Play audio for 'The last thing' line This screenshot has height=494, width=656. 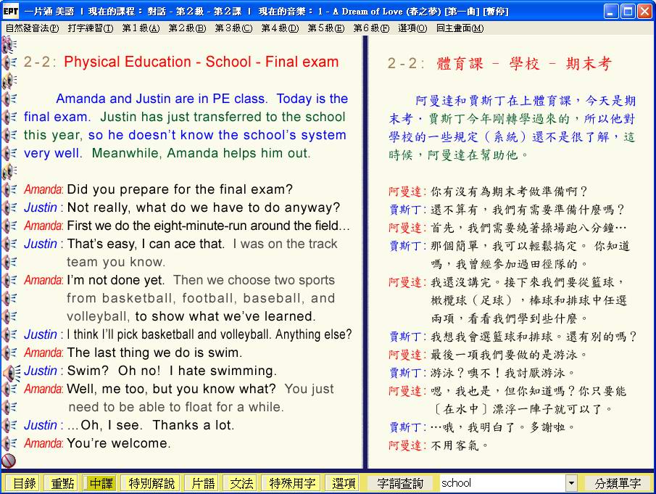(9, 353)
